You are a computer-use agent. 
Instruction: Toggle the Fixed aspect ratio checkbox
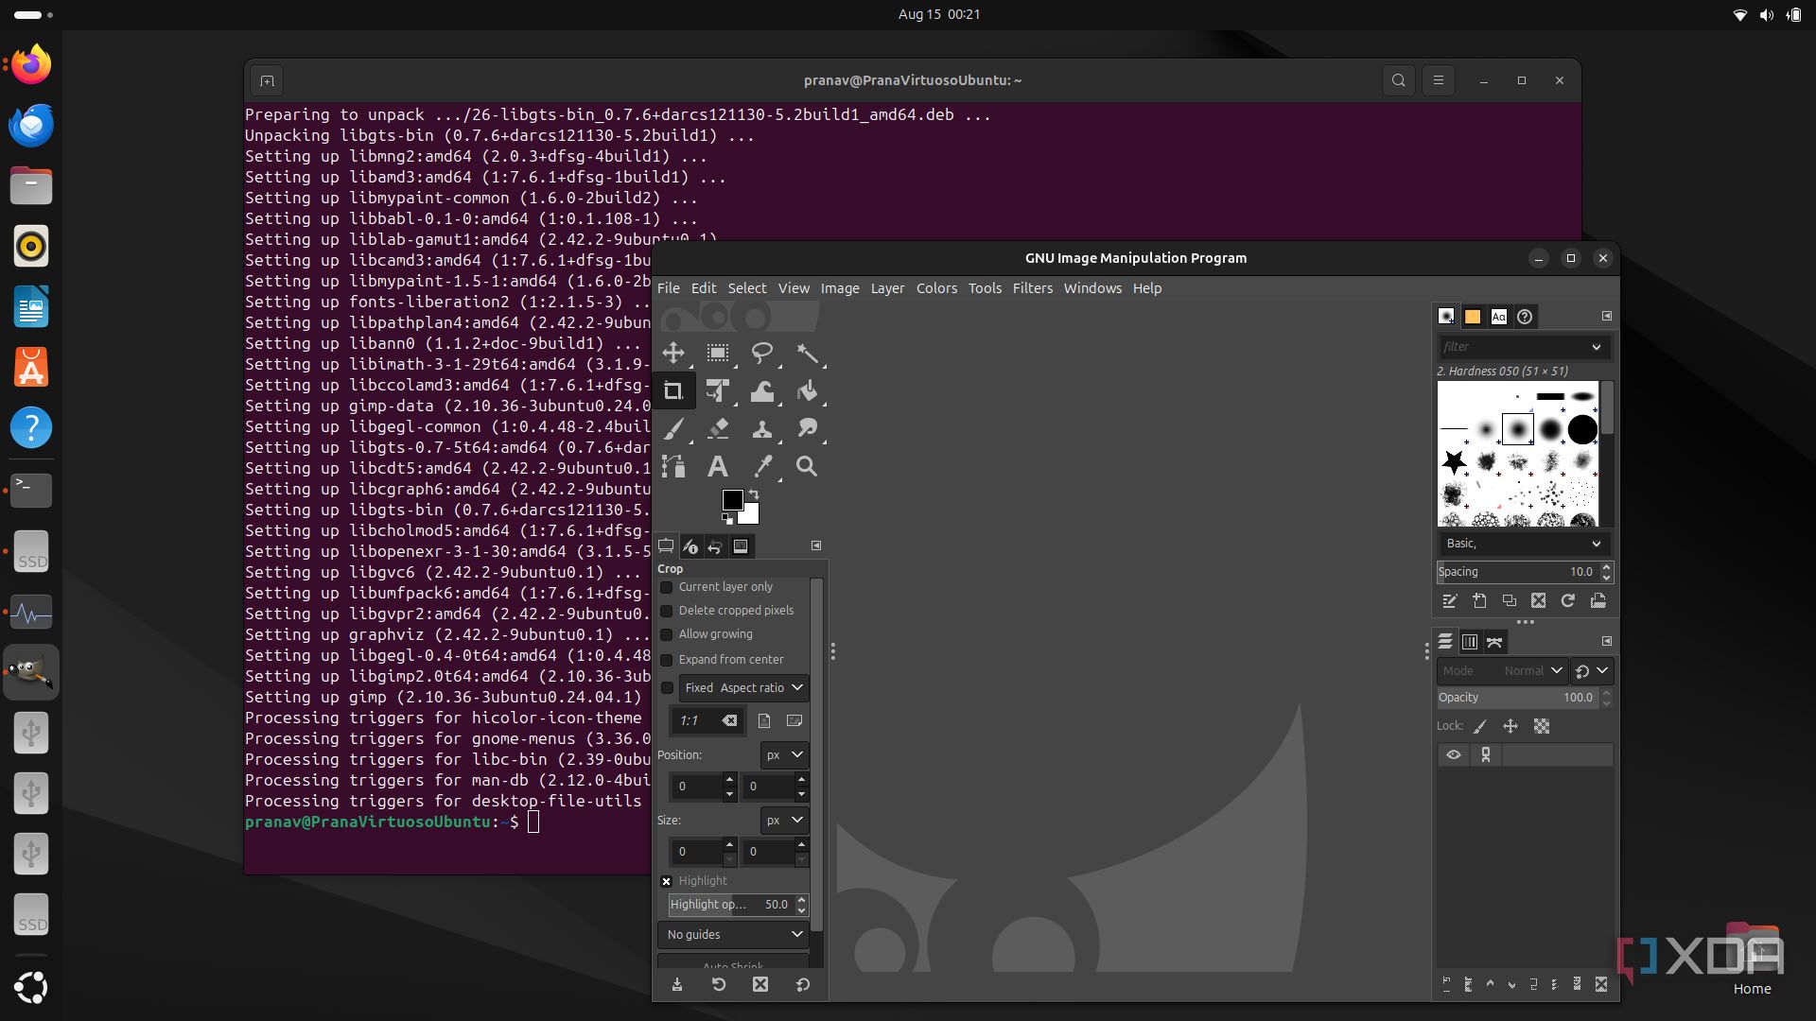tap(667, 688)
